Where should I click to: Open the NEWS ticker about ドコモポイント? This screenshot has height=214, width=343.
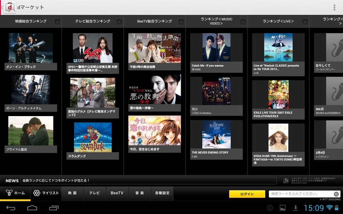(x=149, y=180)
